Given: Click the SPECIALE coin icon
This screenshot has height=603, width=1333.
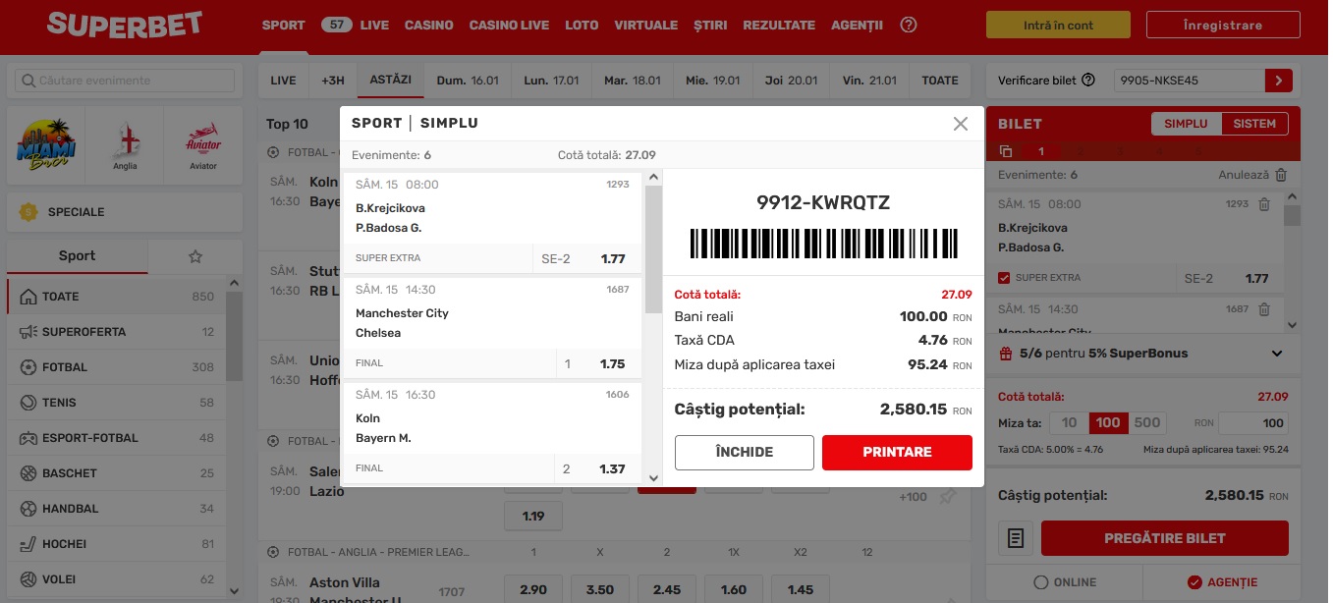Looking at the screenshot, I should [x=28, y=212].
